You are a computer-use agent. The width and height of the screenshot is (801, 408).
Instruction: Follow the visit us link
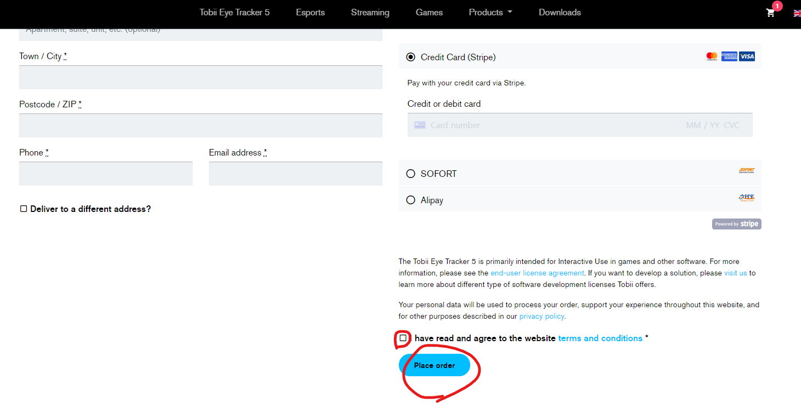click(x=736, y=273)
